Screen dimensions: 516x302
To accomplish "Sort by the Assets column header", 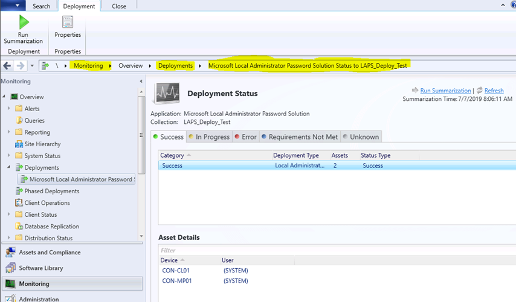I will click(345, 155).
